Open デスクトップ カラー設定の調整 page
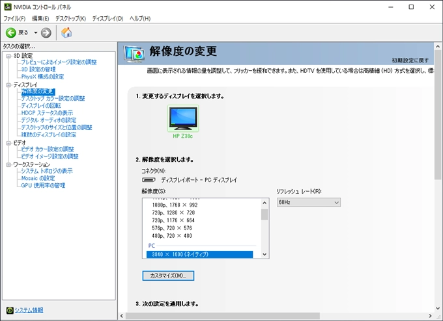This screenshot has width=443, height=321. click(53, 98)
